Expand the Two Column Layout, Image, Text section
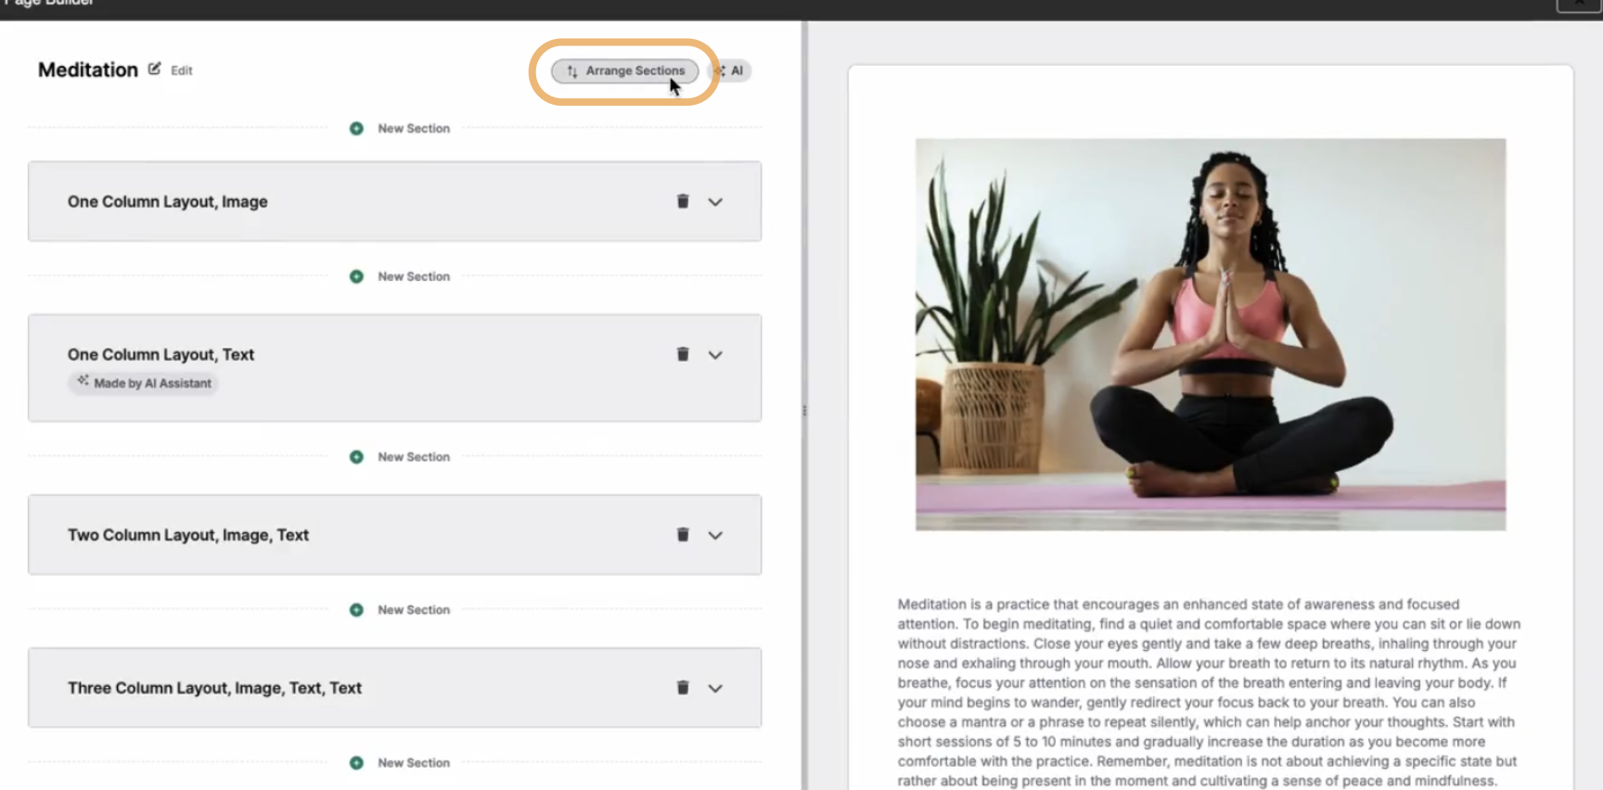Screen dimensions: 1603x790 pos(715,535)
